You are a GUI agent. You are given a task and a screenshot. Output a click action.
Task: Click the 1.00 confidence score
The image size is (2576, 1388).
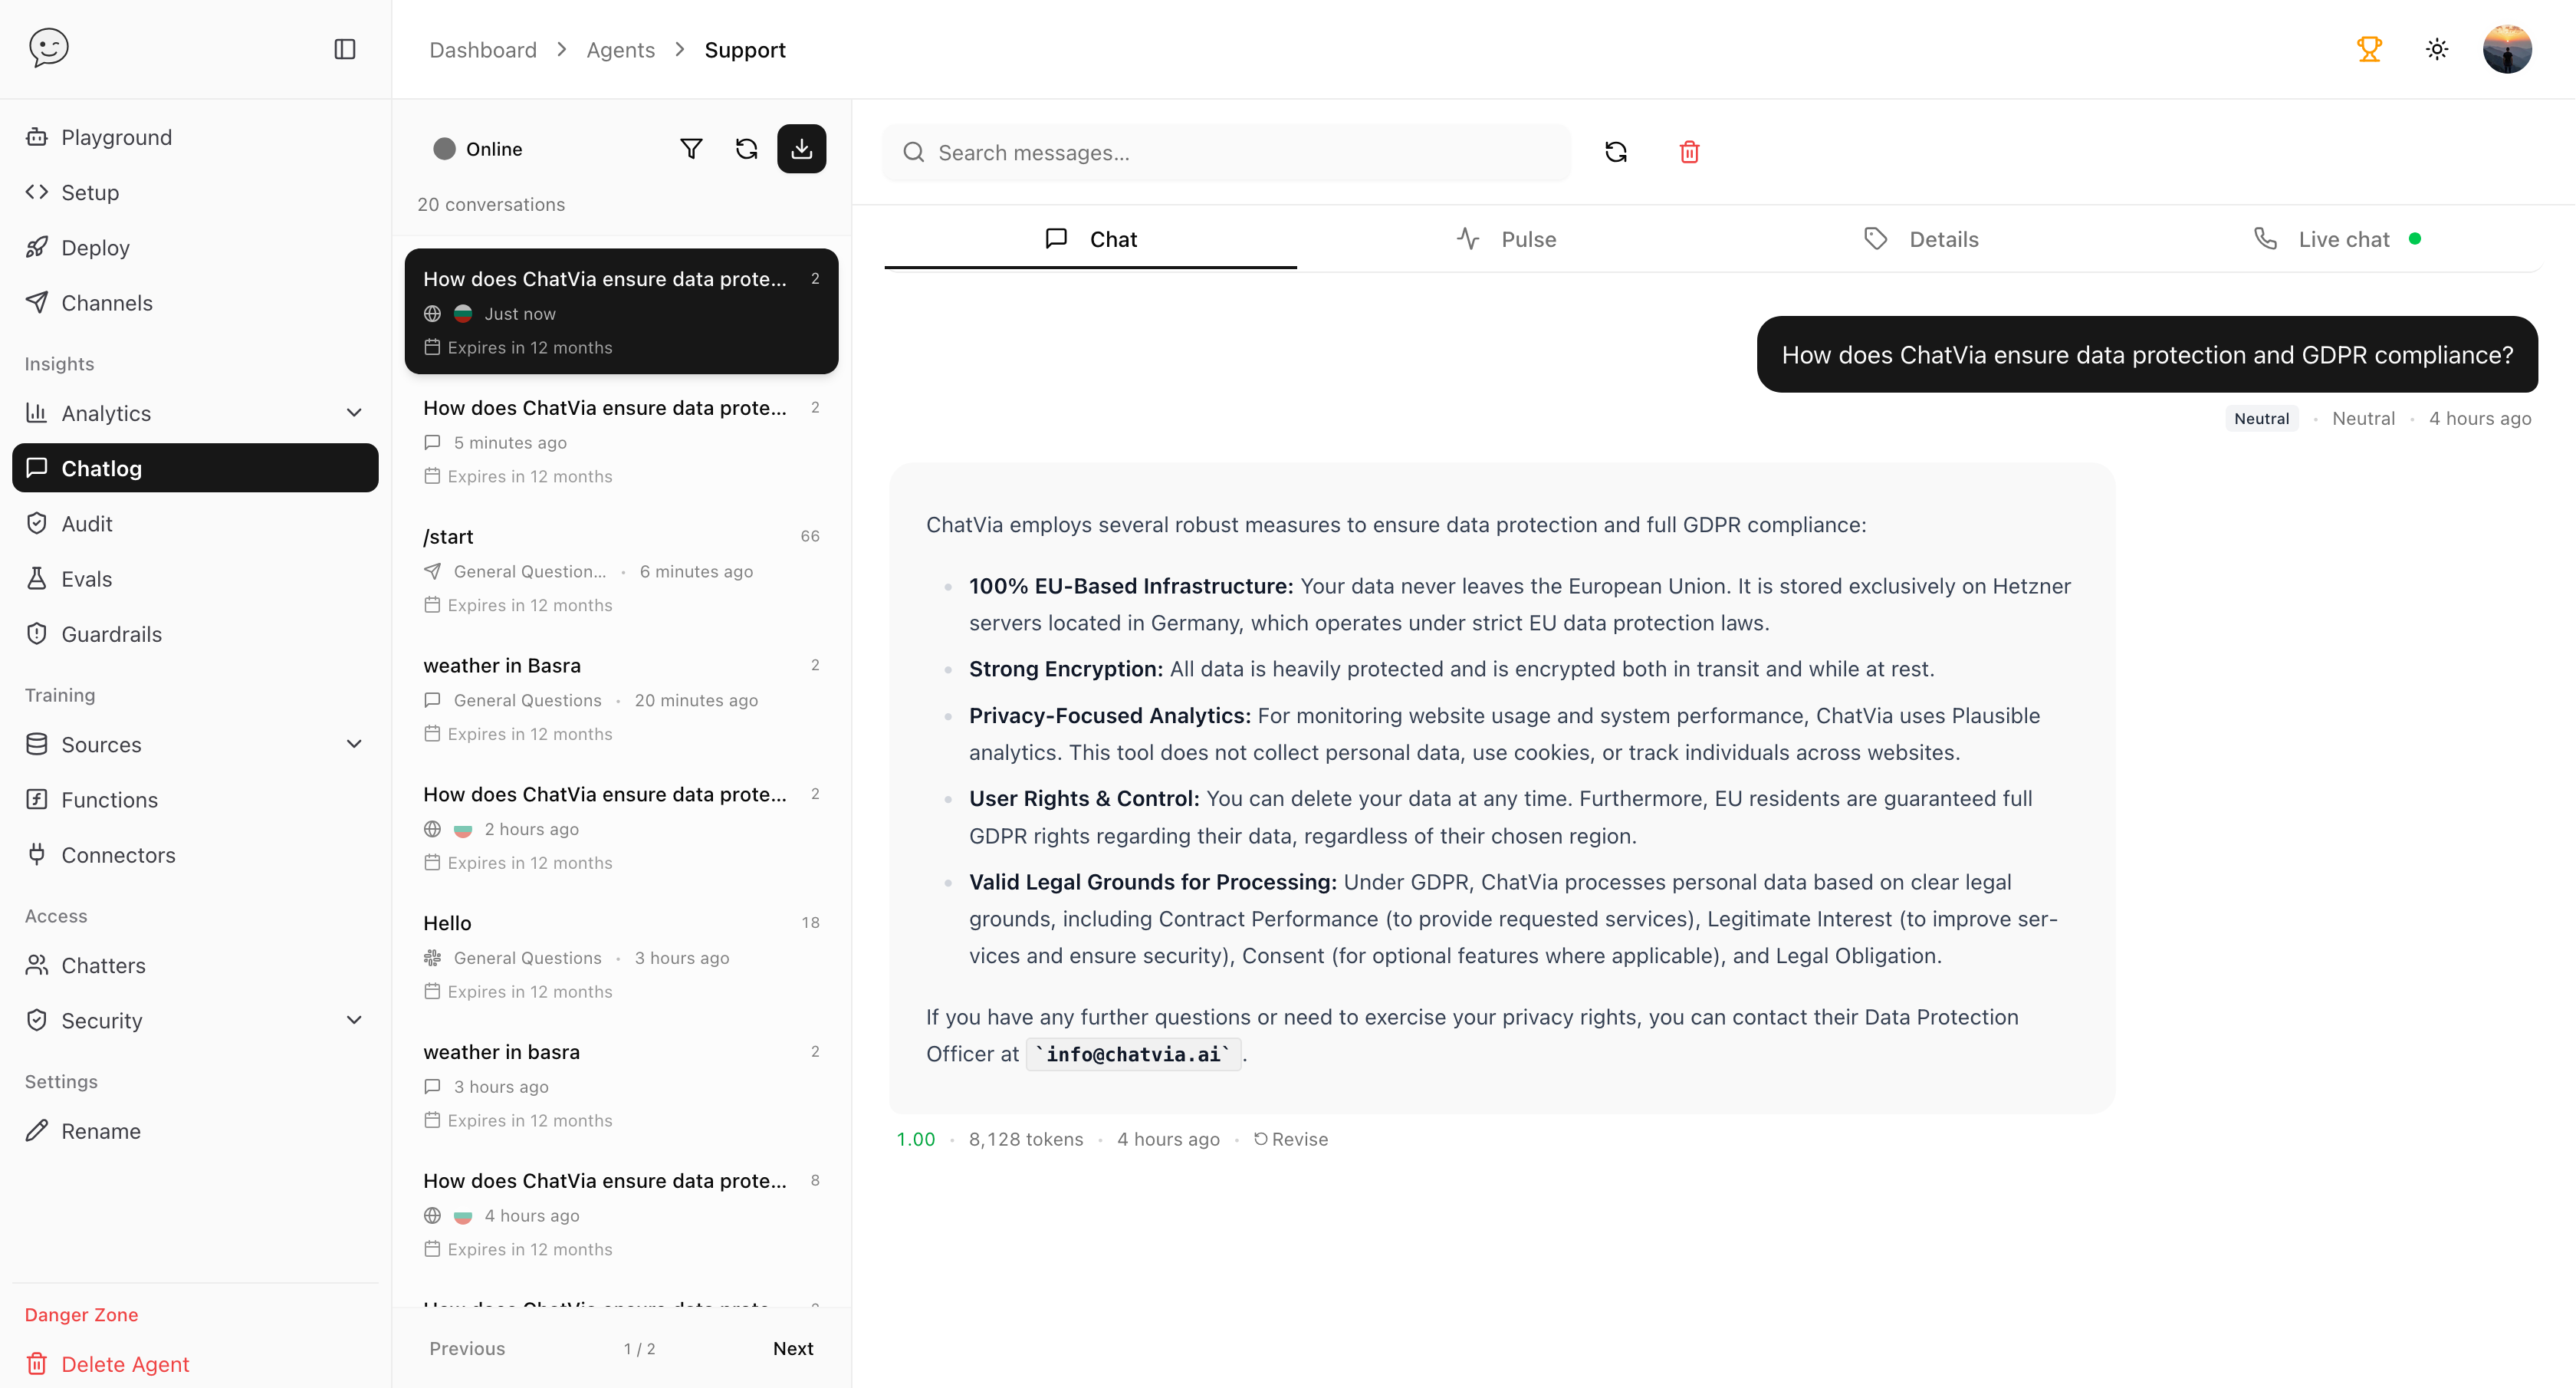915,1139
